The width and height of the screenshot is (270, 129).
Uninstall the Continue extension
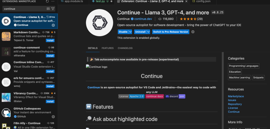coord(140,32)
